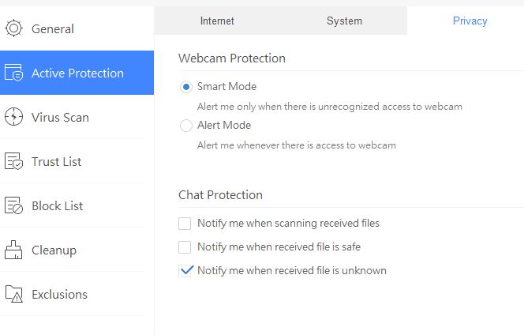Image resolution: width=524 pixels, height=335 pixels.
Task: Select the Privacy tab
Action: pyautogui.click(x=470, y=21)
